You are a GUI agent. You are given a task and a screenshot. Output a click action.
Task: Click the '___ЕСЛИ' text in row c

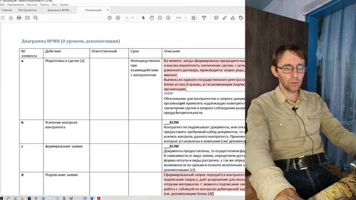tap(171, 146)
